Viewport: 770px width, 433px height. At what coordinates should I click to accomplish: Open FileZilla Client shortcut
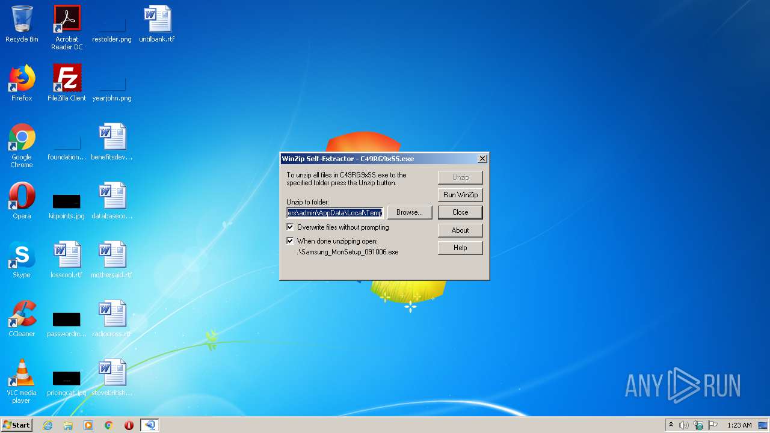[67, 83]
